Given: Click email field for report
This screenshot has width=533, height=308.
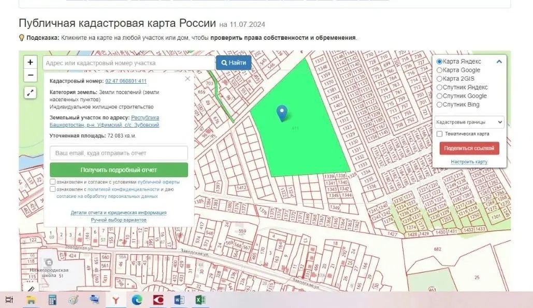Looking at the screenshot, I should (x=119, y=153).
